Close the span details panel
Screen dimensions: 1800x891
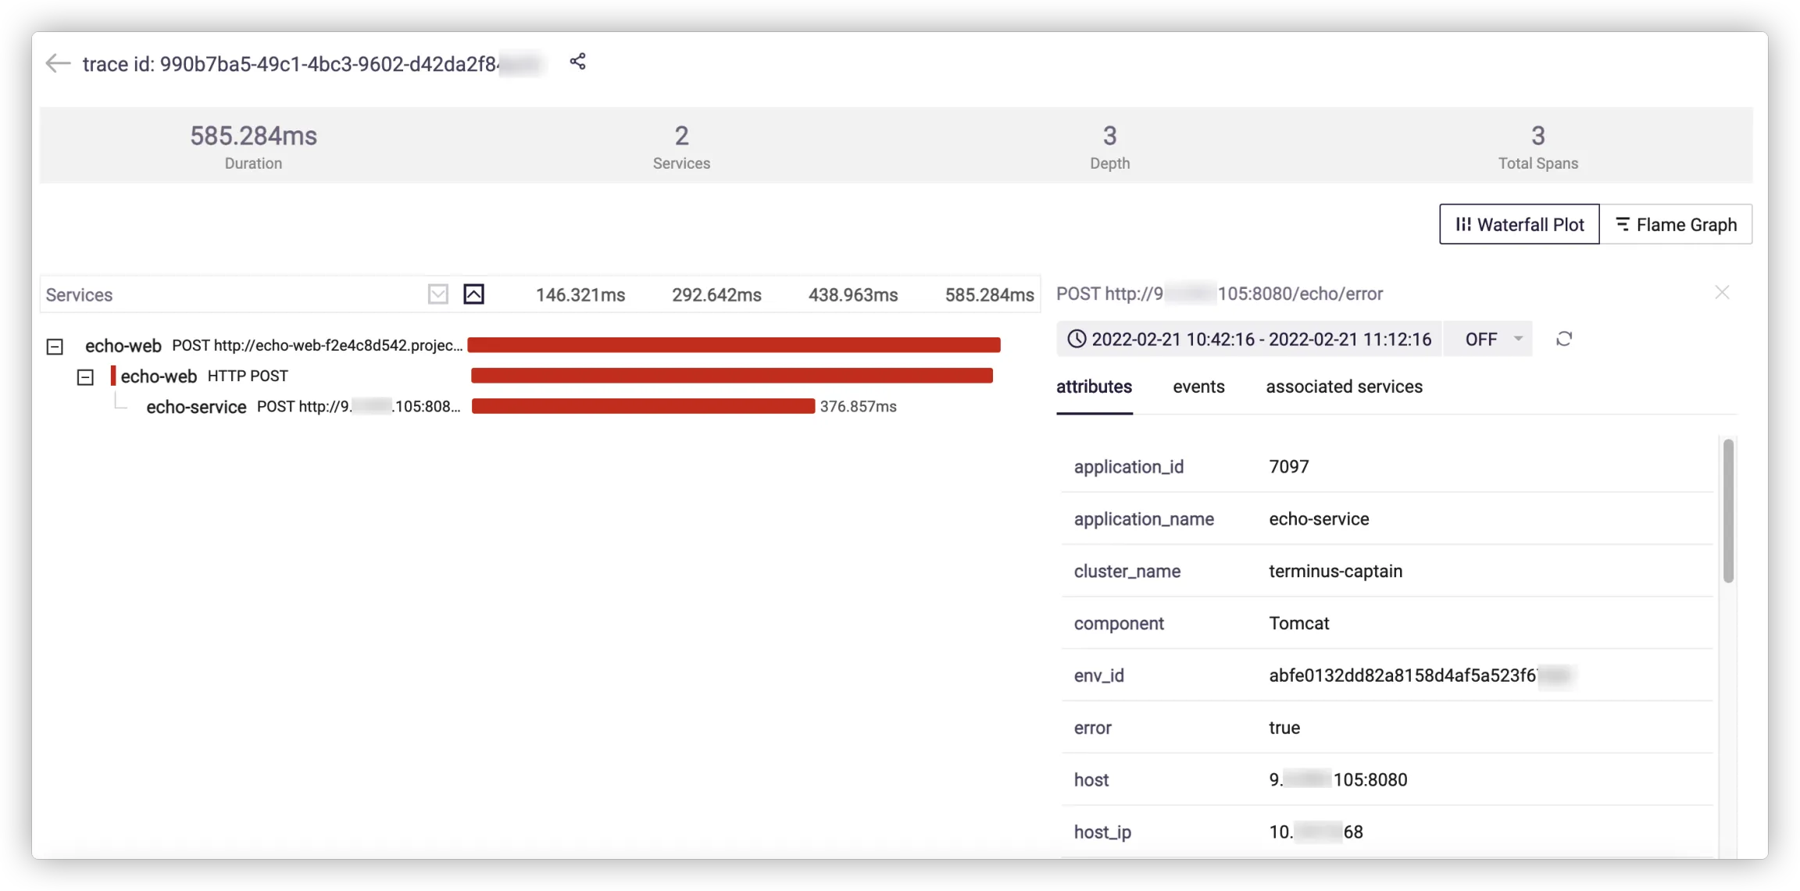(x=1722, y=293)
